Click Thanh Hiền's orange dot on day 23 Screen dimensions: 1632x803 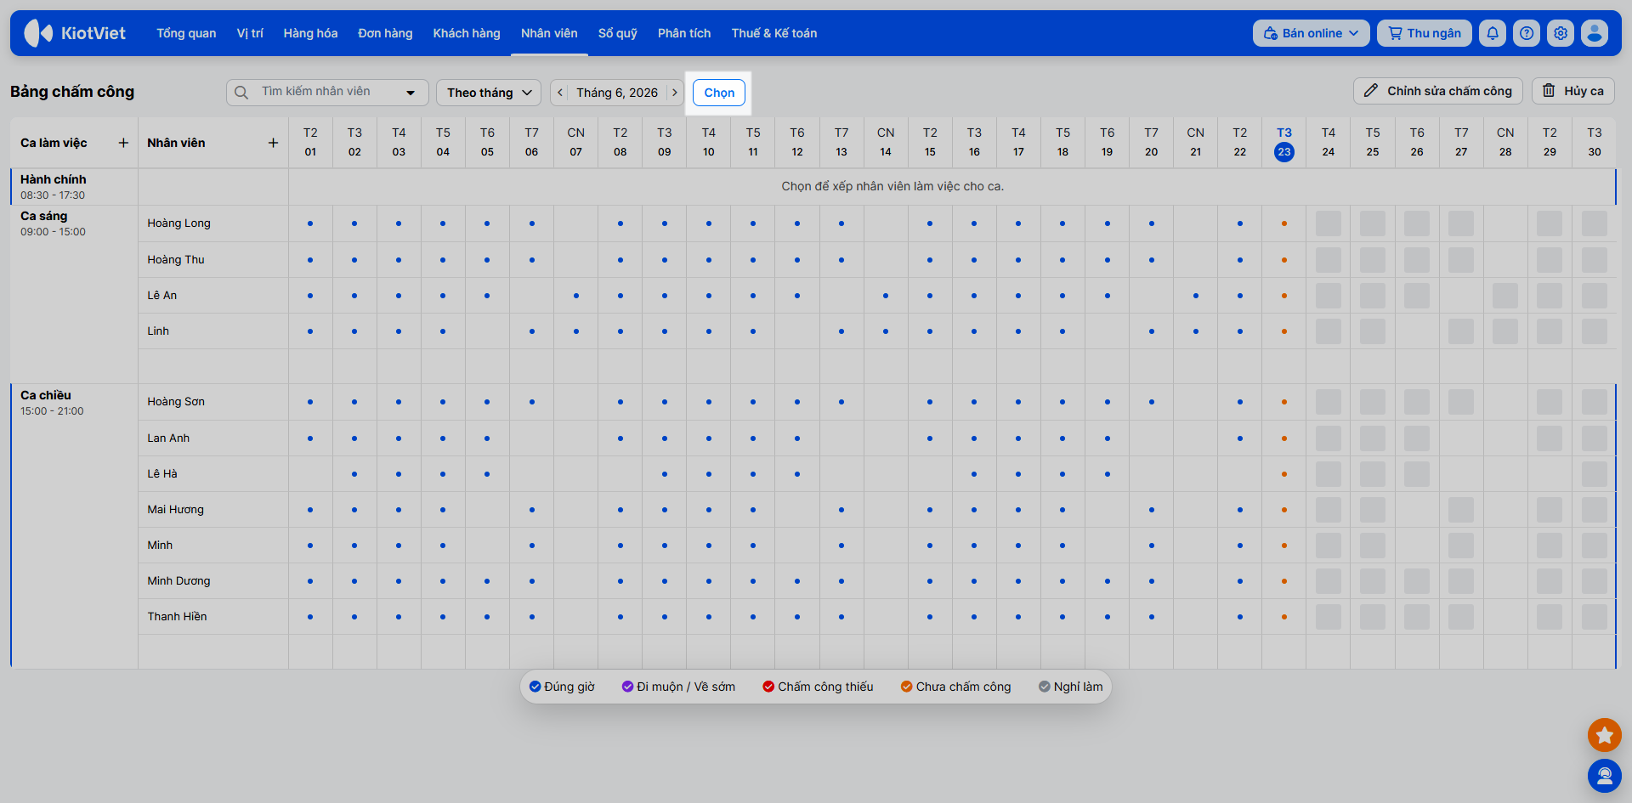pyautogui.click(x=1283, y=617)
